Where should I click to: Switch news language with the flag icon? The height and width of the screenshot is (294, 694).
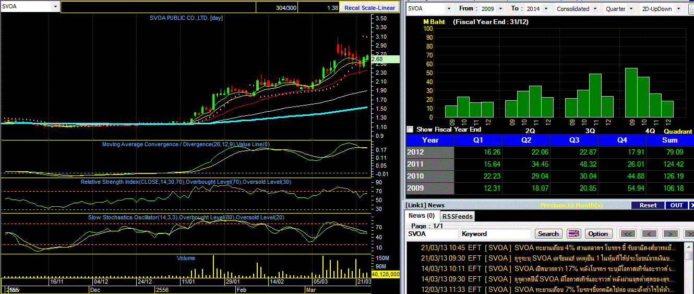point(573,234)
